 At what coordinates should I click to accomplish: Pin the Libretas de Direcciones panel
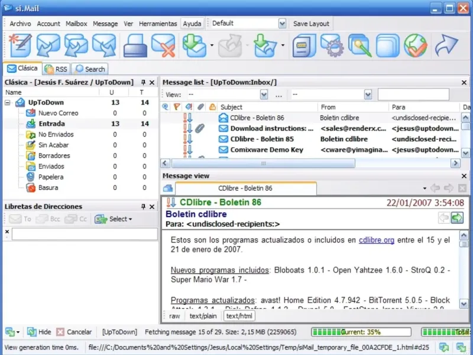coord(143,206)
